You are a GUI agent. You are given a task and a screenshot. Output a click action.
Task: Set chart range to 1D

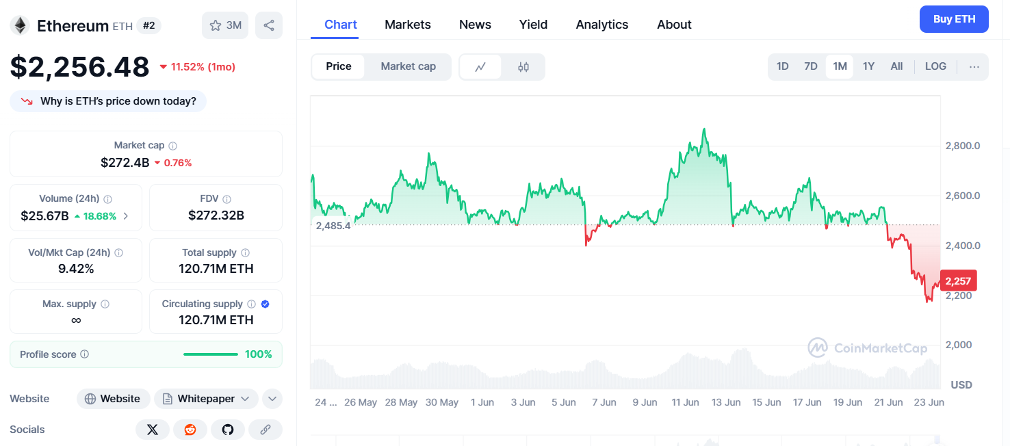[783, 66]
